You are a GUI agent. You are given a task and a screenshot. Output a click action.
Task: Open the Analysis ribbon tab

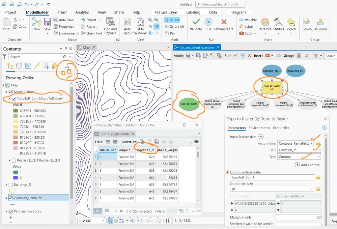(82, 12)
